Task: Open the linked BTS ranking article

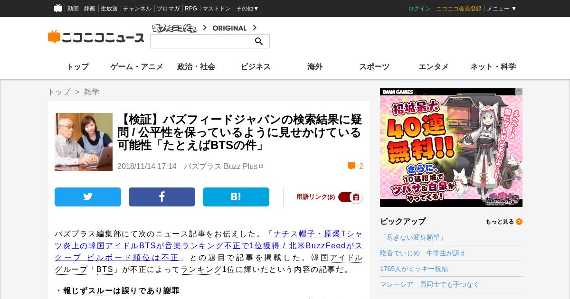Action: (209, 246)
